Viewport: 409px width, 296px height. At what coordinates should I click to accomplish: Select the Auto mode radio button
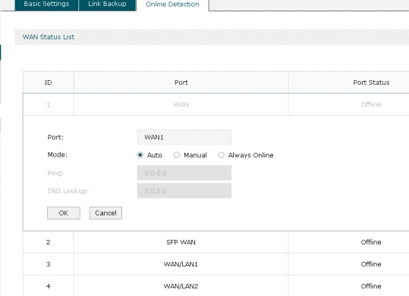(x=140, y=155)
